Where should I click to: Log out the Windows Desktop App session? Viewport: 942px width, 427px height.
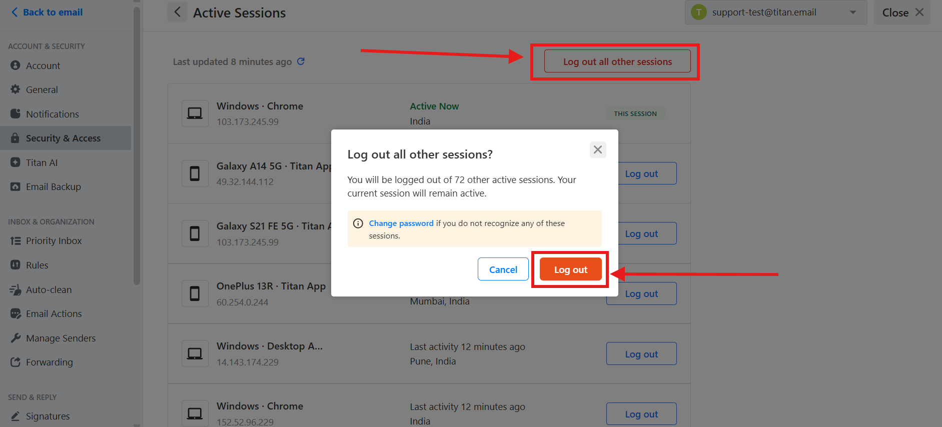pyautogui.click(x=641, y=354)
